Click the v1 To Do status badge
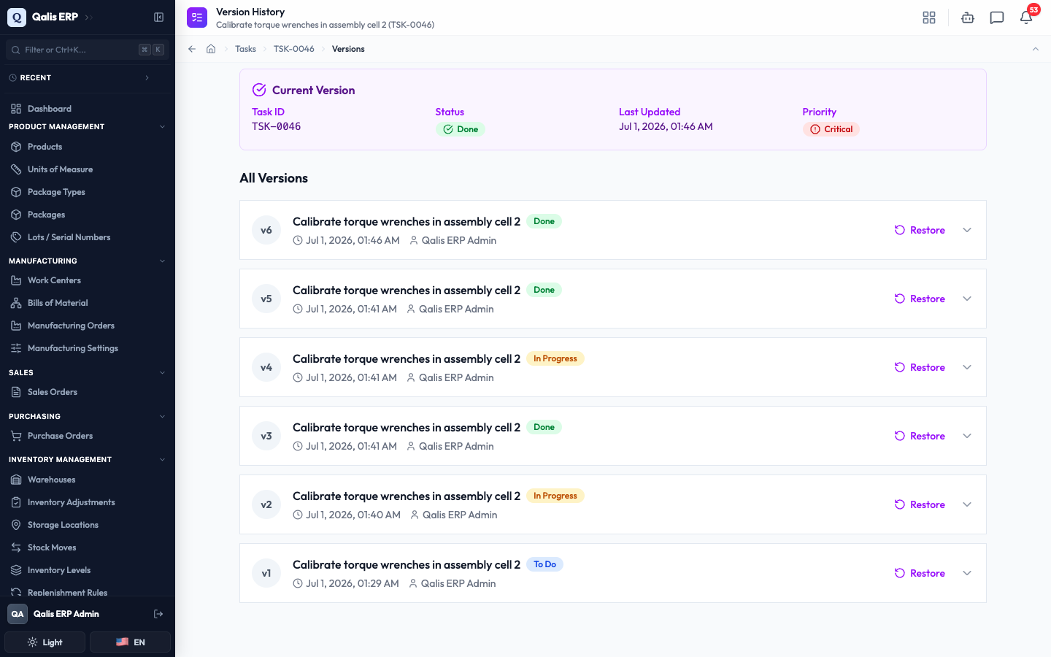Viewport: 1051px width, 657px height. coord(544,564)
